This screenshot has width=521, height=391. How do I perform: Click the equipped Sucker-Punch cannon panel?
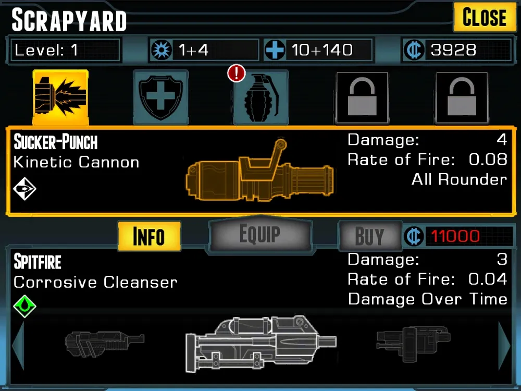[x=261, y=171]
